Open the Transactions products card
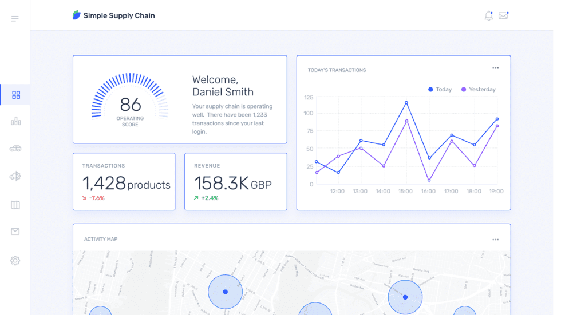The height and width of the screenshot is (315, 561). click(x=124, y=182)
